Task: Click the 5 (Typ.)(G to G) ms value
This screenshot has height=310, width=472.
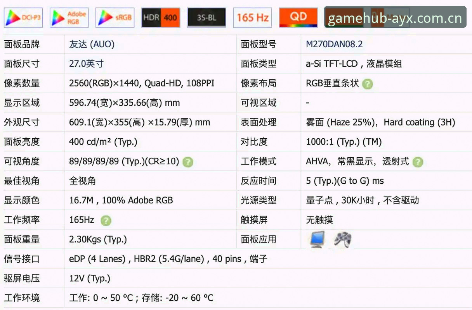Action: 345,181
